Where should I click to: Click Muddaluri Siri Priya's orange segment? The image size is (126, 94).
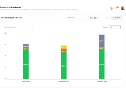coord(64,51)
